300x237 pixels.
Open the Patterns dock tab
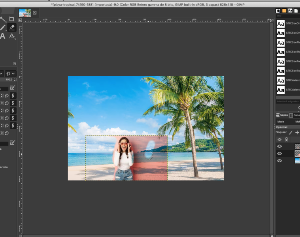[284, 11]
